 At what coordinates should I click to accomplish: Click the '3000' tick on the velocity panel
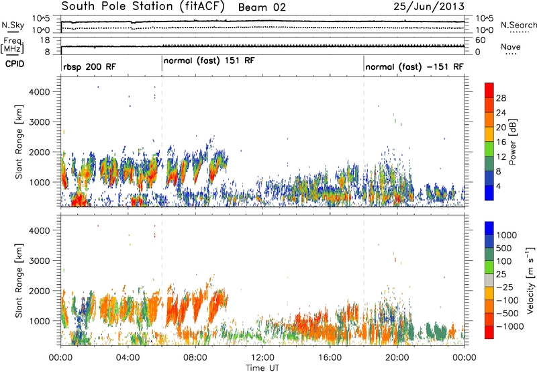coord(40,261)
